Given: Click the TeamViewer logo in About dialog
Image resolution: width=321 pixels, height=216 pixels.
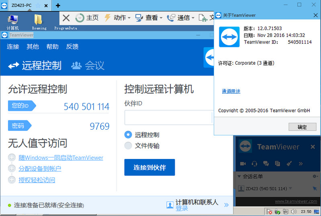Looking at the screenshot, I should (229, 37).
